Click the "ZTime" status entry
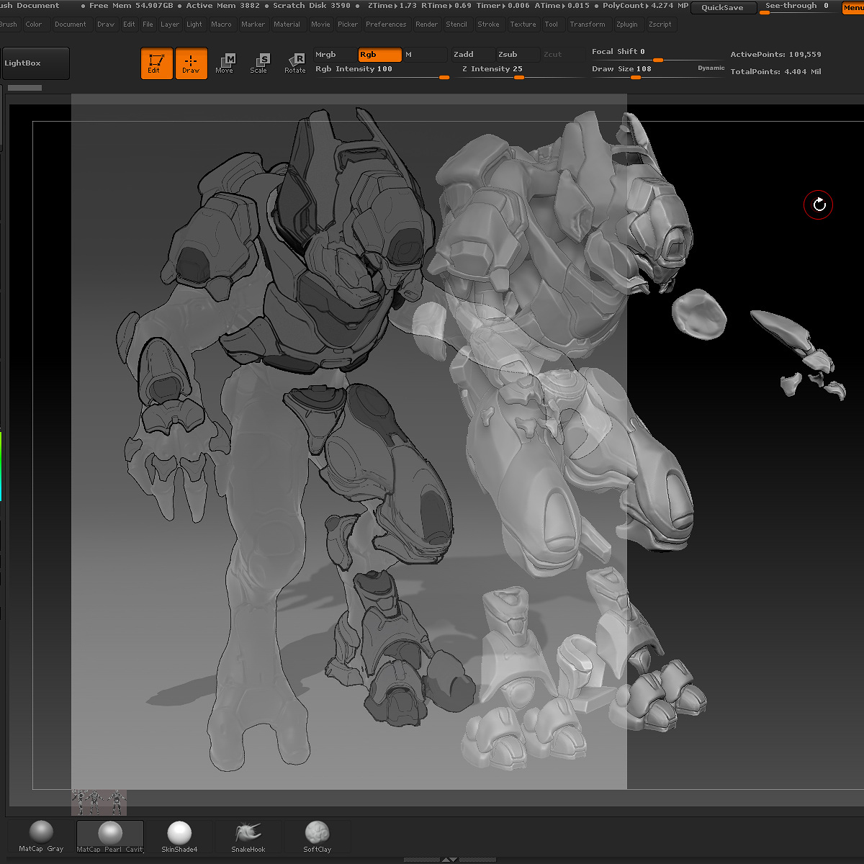The width and height of the screenshot is (864, 864). [392, 6]
